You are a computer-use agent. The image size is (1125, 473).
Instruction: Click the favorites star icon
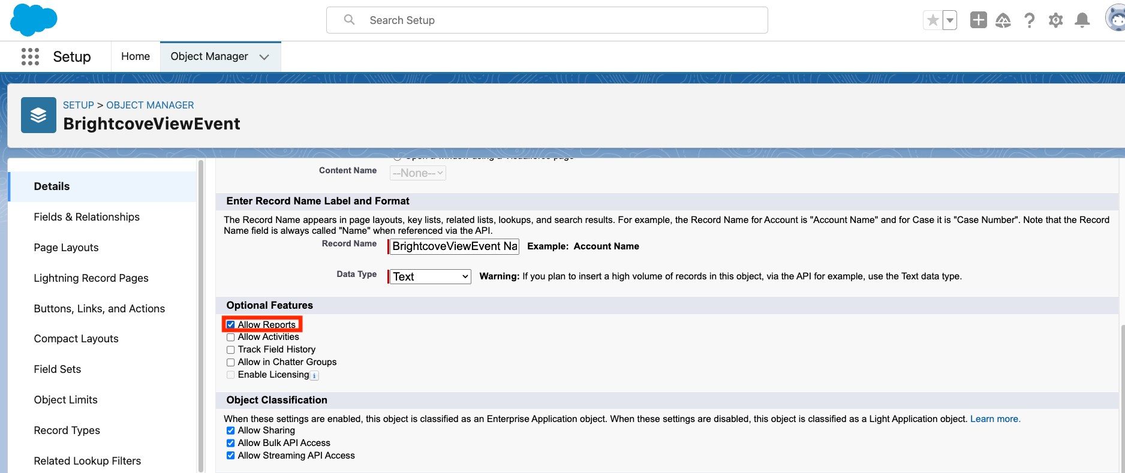(x=933, y=20)
